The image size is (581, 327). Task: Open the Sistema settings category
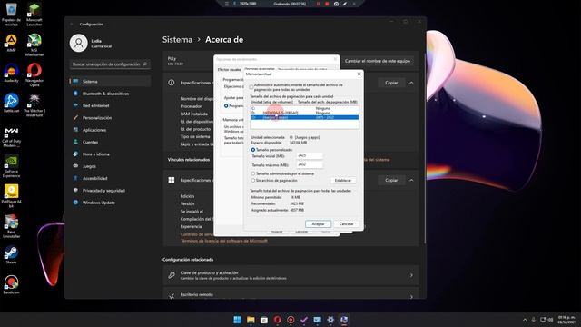point(110,81)
